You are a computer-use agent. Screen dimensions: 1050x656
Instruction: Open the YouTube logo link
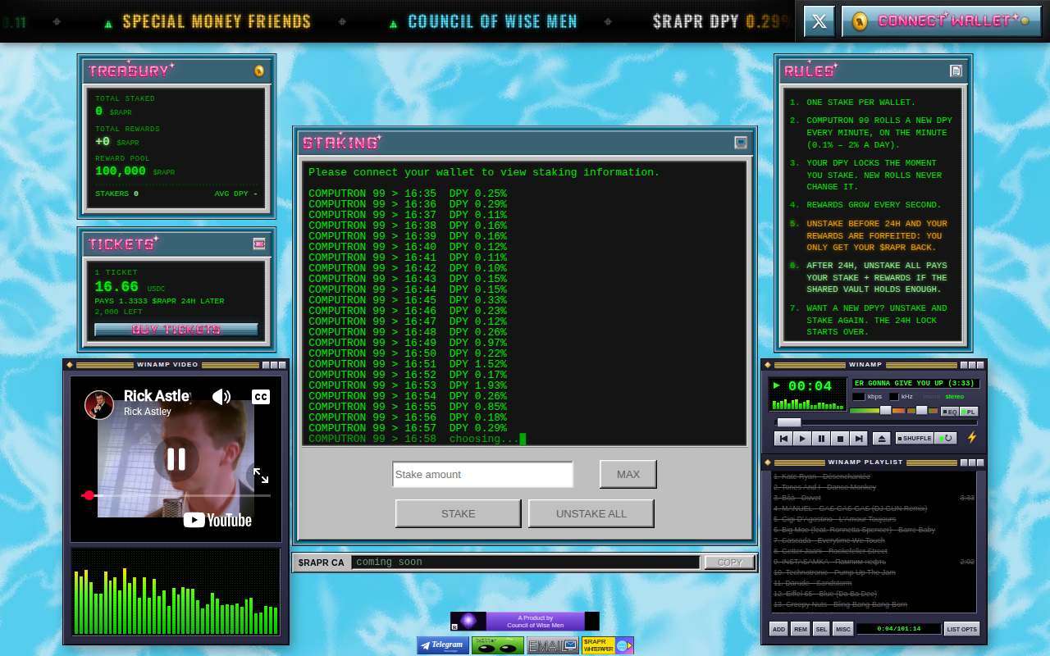[x=217, y=520]
